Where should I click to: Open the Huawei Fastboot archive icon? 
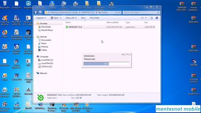(194, 6)
